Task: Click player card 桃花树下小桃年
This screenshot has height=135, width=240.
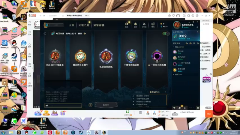Action: pos(80,58)
